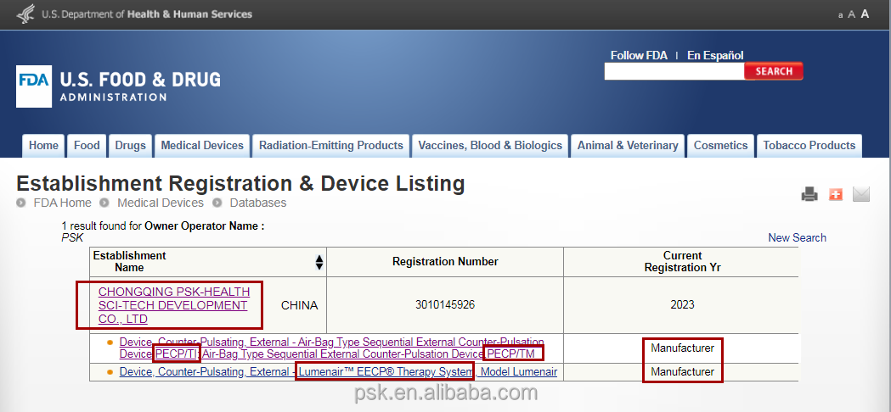Image resolution: width=891 pixels, height=412 pixels.
Task: Click the HHS eagle logo icon
Action: pyautogui.click(x=25, y=14)
